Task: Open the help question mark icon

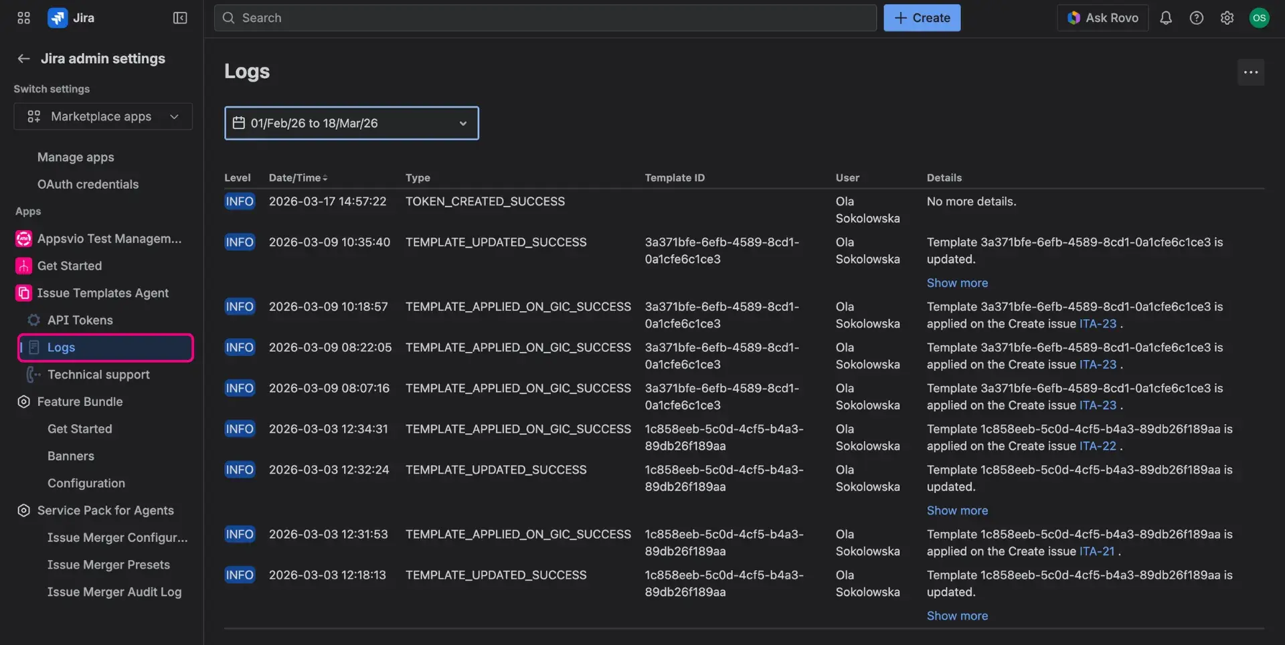Action: 1197,18
